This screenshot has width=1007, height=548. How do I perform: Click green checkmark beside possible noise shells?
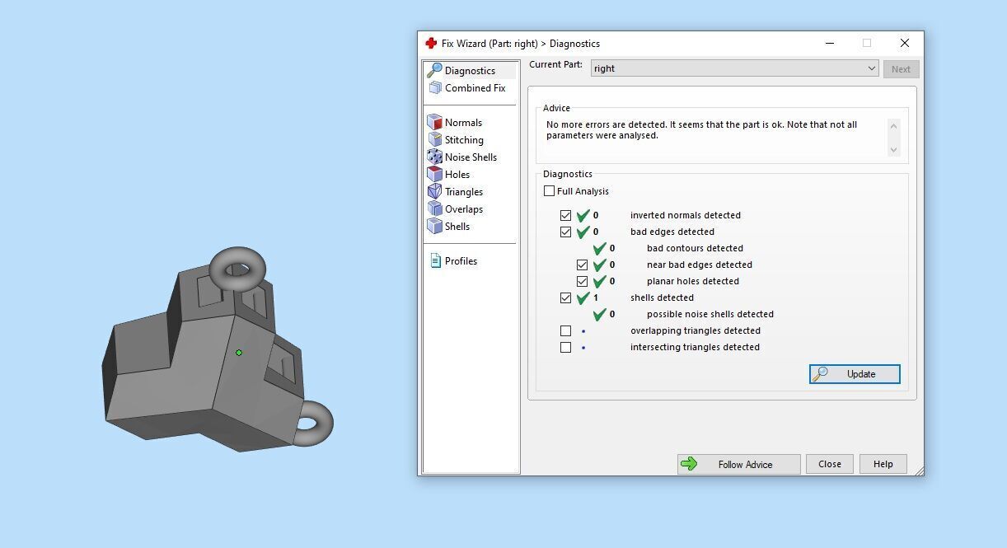click(x=599, y=315)
